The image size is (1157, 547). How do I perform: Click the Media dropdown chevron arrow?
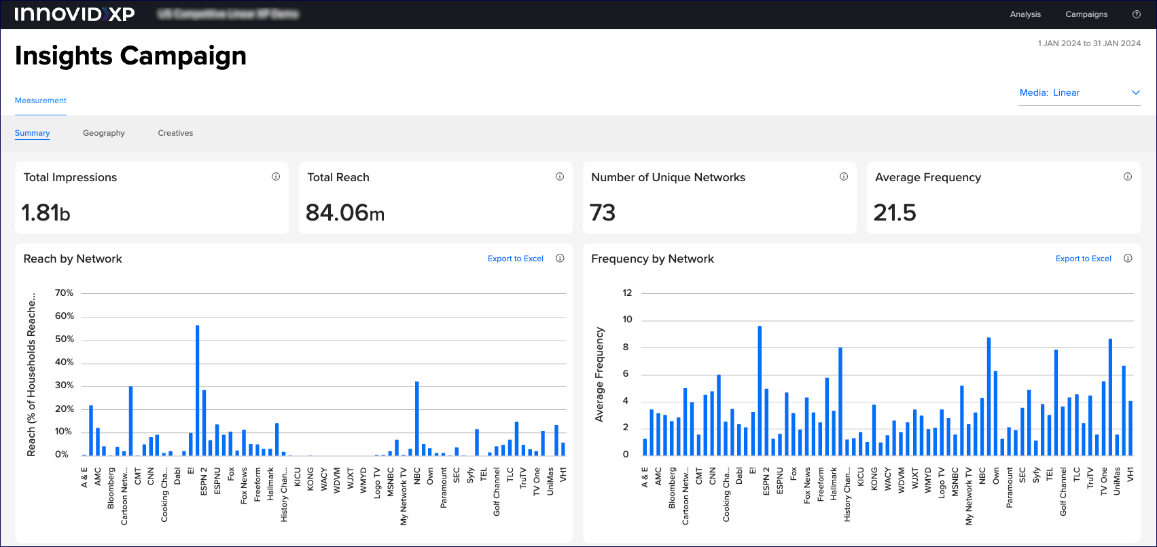[1135, 93]
